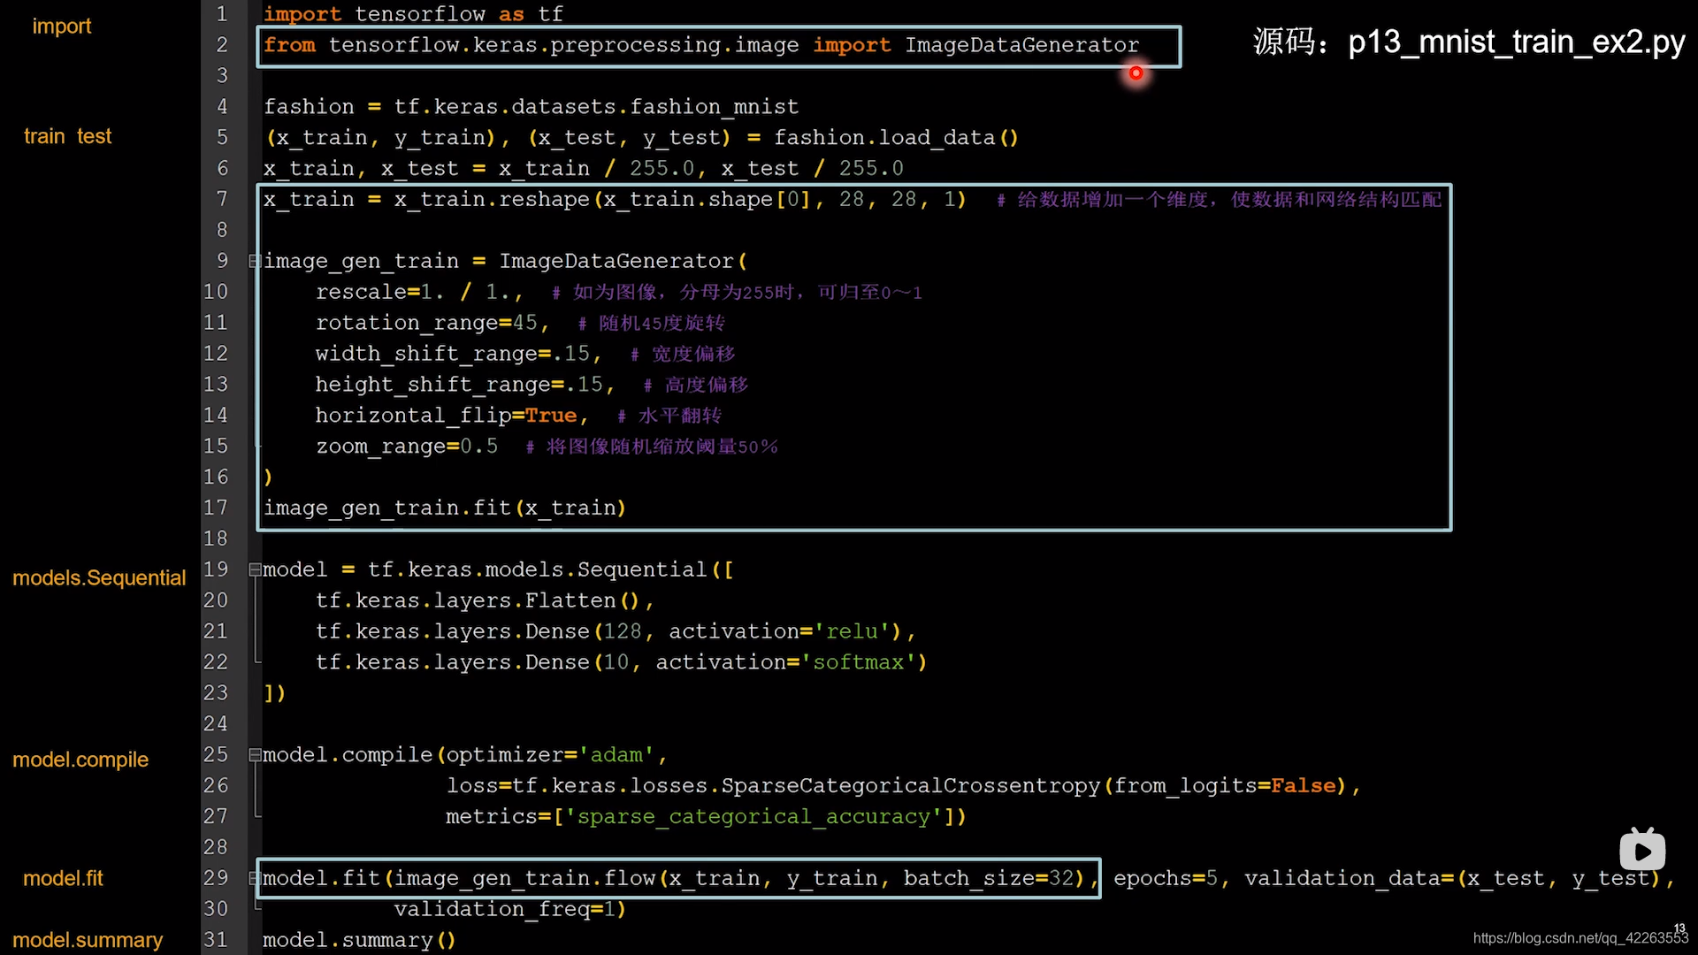Click the 'import' label in the left sidebar

click(x=62, y=27)
